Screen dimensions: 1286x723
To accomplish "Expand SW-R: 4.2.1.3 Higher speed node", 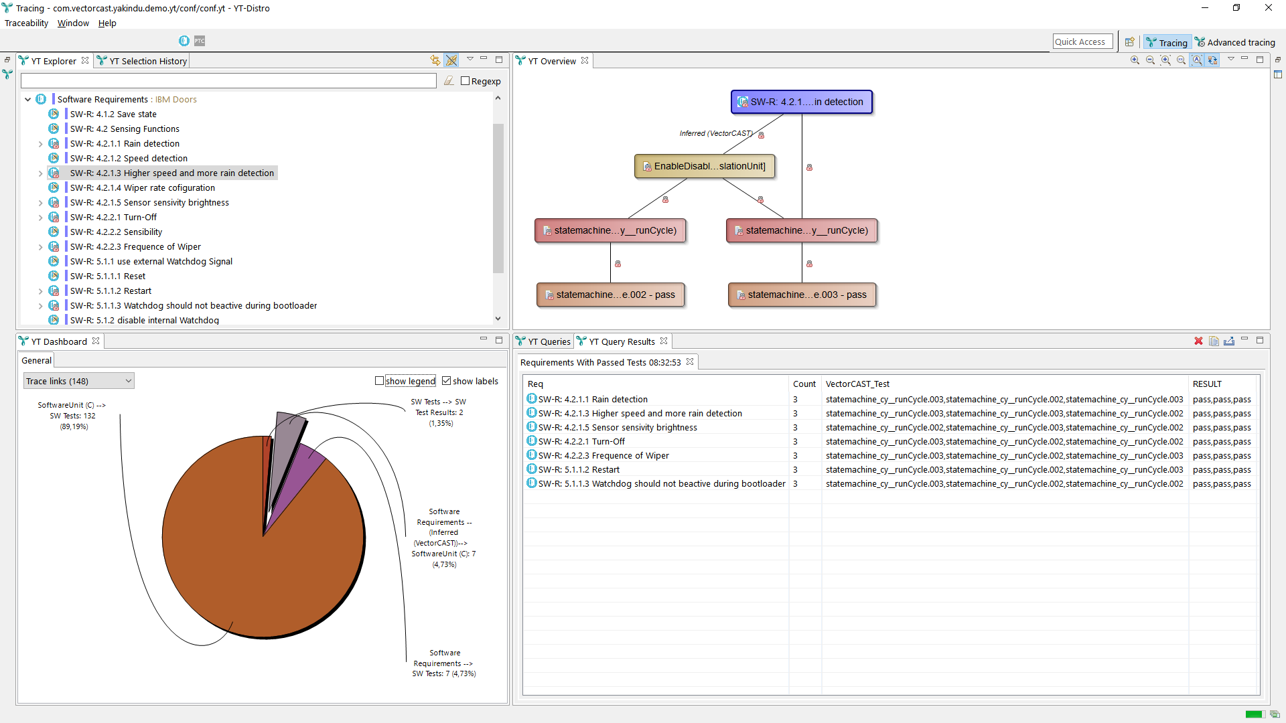I will click(x=40, y=173).
